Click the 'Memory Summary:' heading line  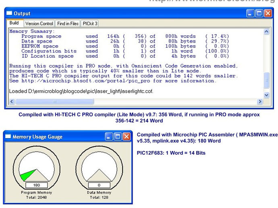(32, 31)
